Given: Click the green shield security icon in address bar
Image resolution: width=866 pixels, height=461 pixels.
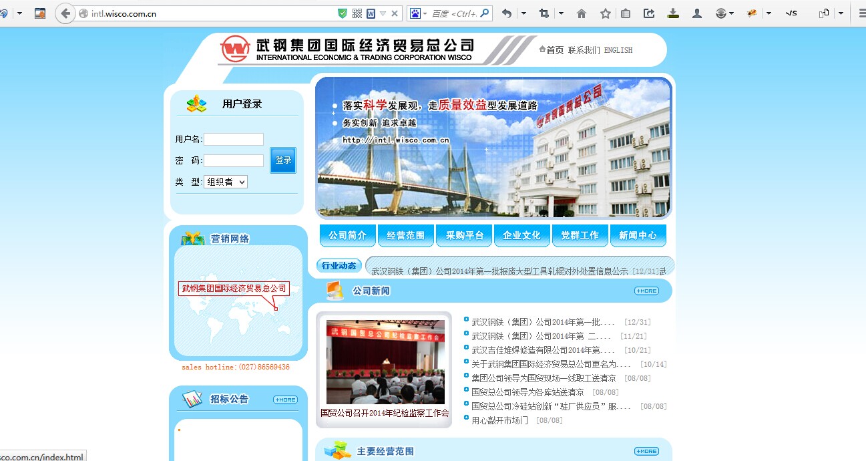Looking at the screenshot, I should click(343, 13).
